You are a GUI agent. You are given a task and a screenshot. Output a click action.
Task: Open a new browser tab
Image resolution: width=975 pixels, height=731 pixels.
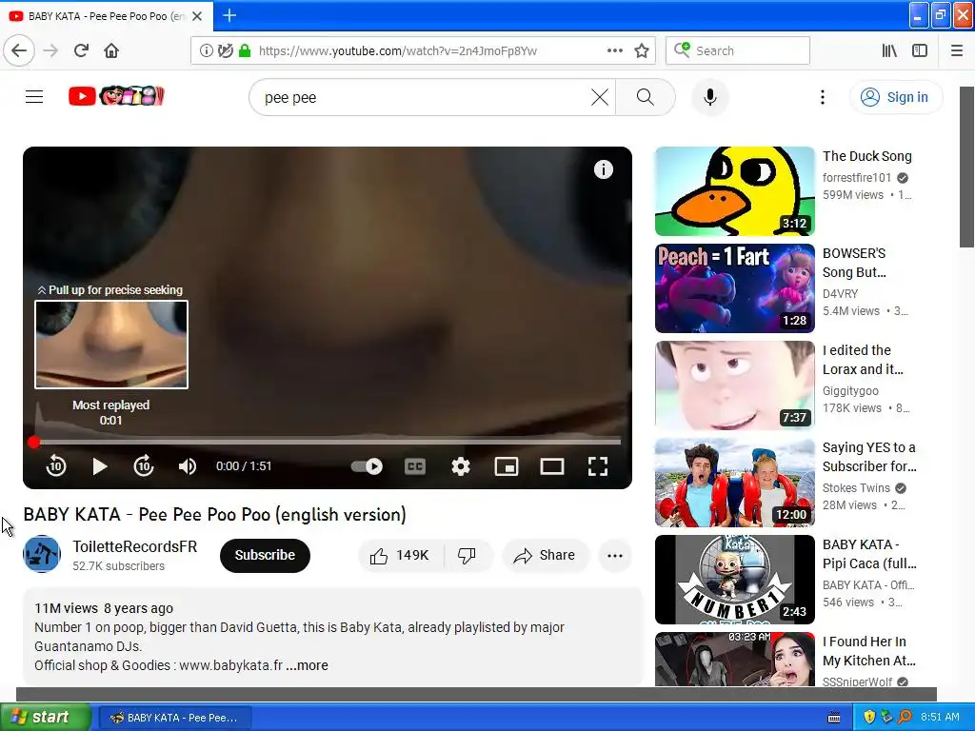pos(229,15)
